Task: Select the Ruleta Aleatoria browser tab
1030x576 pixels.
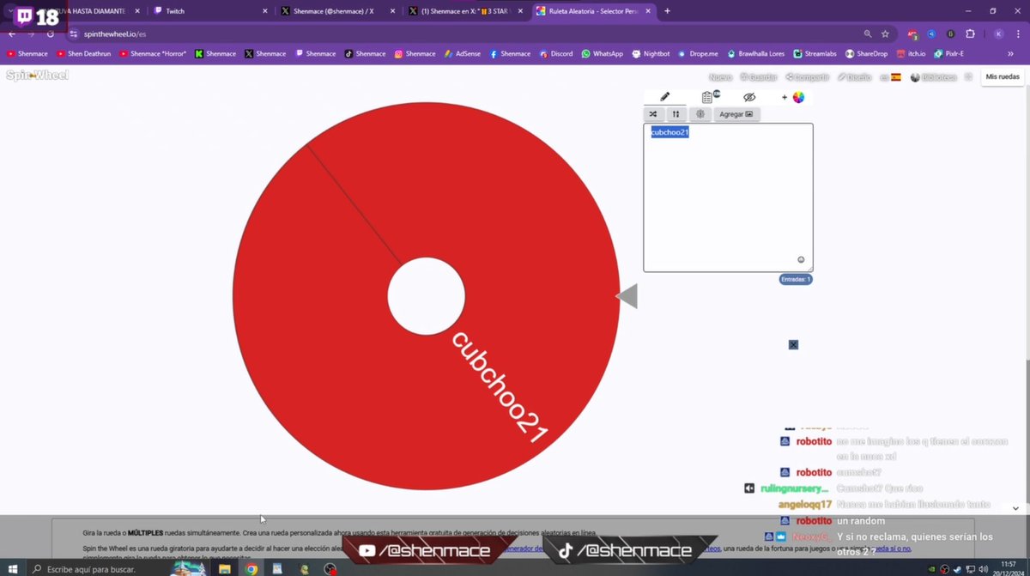Action: click(x=594, y=11)
